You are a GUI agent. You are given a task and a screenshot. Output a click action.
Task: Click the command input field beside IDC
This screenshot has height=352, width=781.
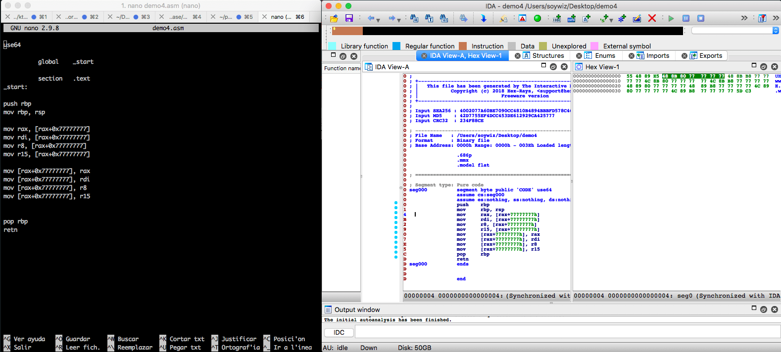(x=567, y=333)
